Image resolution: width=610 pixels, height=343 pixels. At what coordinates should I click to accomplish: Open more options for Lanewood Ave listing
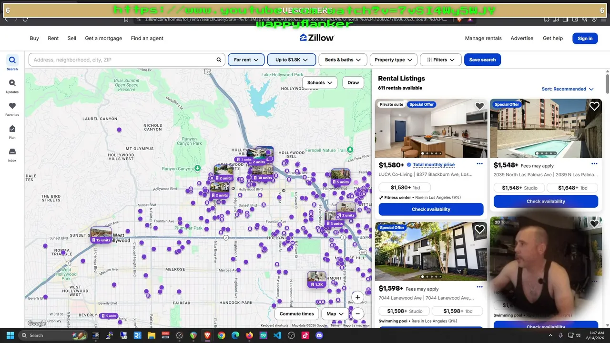[x=479, y=287]
